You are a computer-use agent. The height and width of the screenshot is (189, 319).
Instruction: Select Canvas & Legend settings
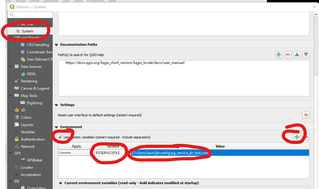coord(35,88)
